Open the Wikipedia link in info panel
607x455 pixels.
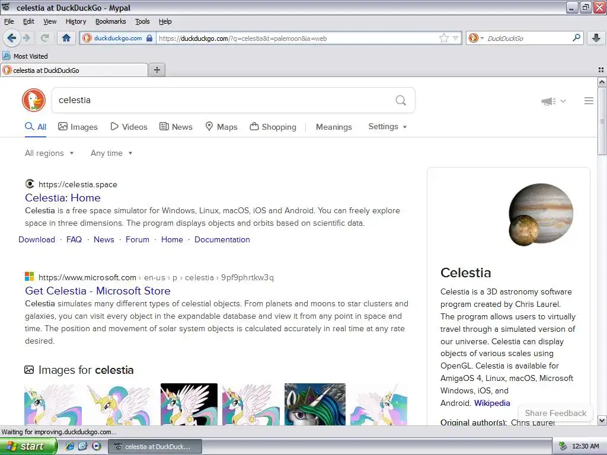[x=492, y=403]
